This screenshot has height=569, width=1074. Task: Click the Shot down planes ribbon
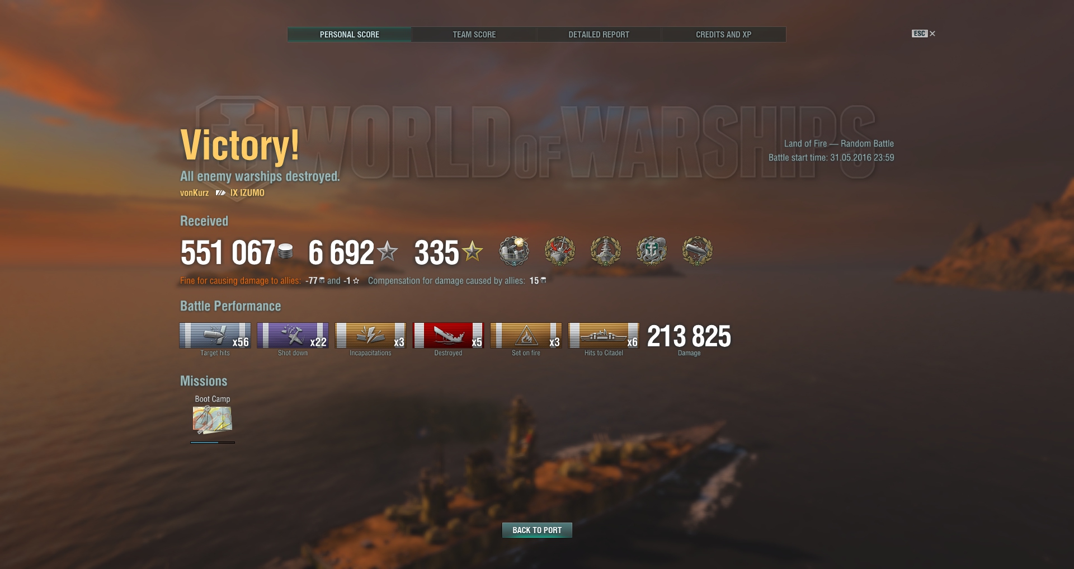(x=293, y=336)
